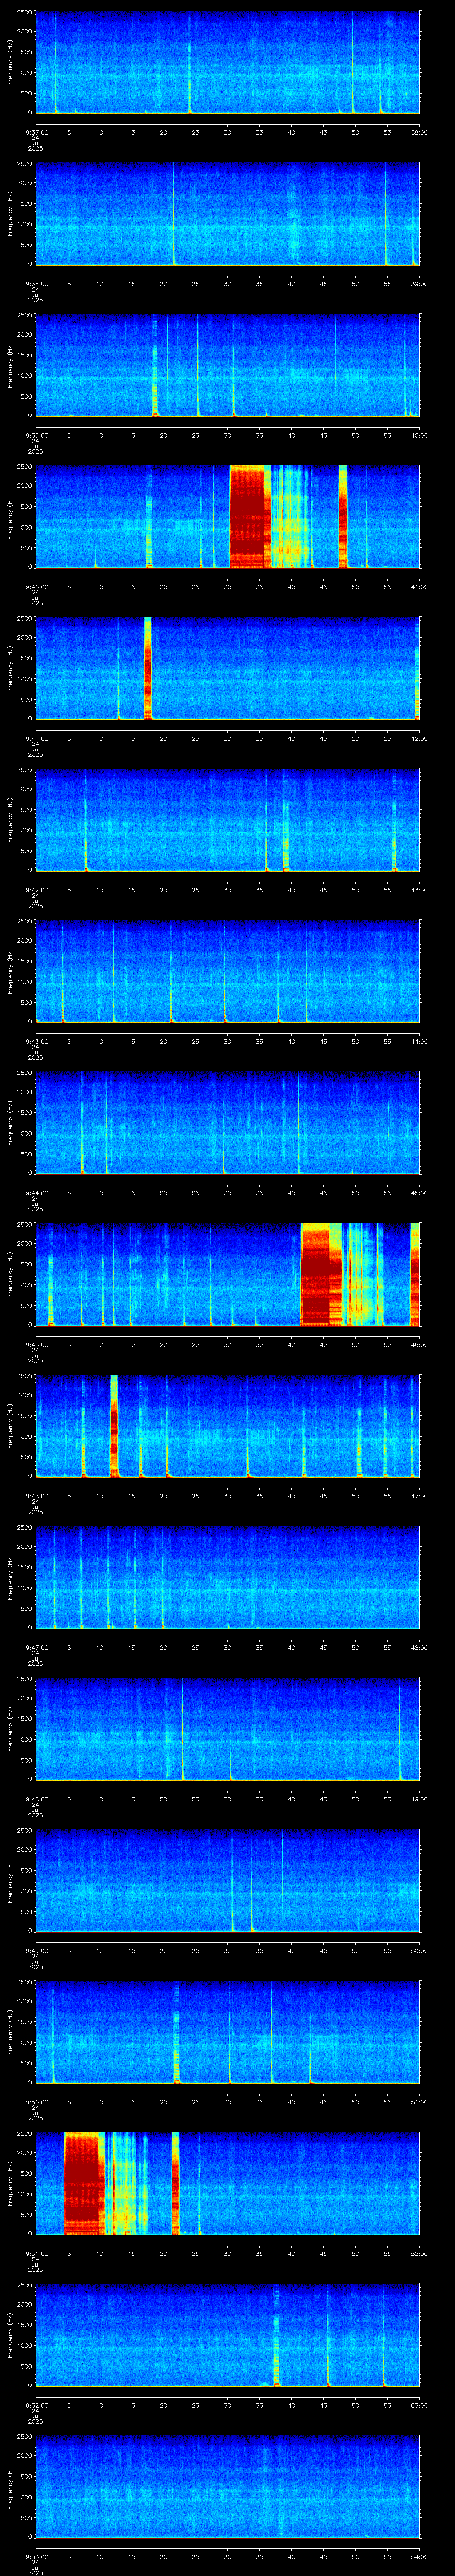455x2576 pixels.
Task: Click the narrow red burst in 9:41:00 panel
Action: pyautogui.click(x=148, y=668)
